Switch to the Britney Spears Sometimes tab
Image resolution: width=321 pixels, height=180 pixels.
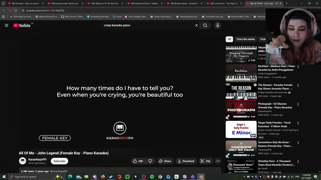click(x=184, y=3)
